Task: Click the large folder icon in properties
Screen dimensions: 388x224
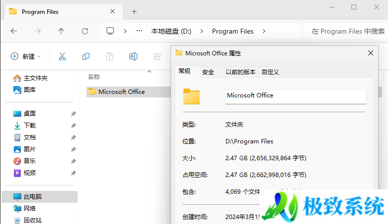Action: click(191, 96)
